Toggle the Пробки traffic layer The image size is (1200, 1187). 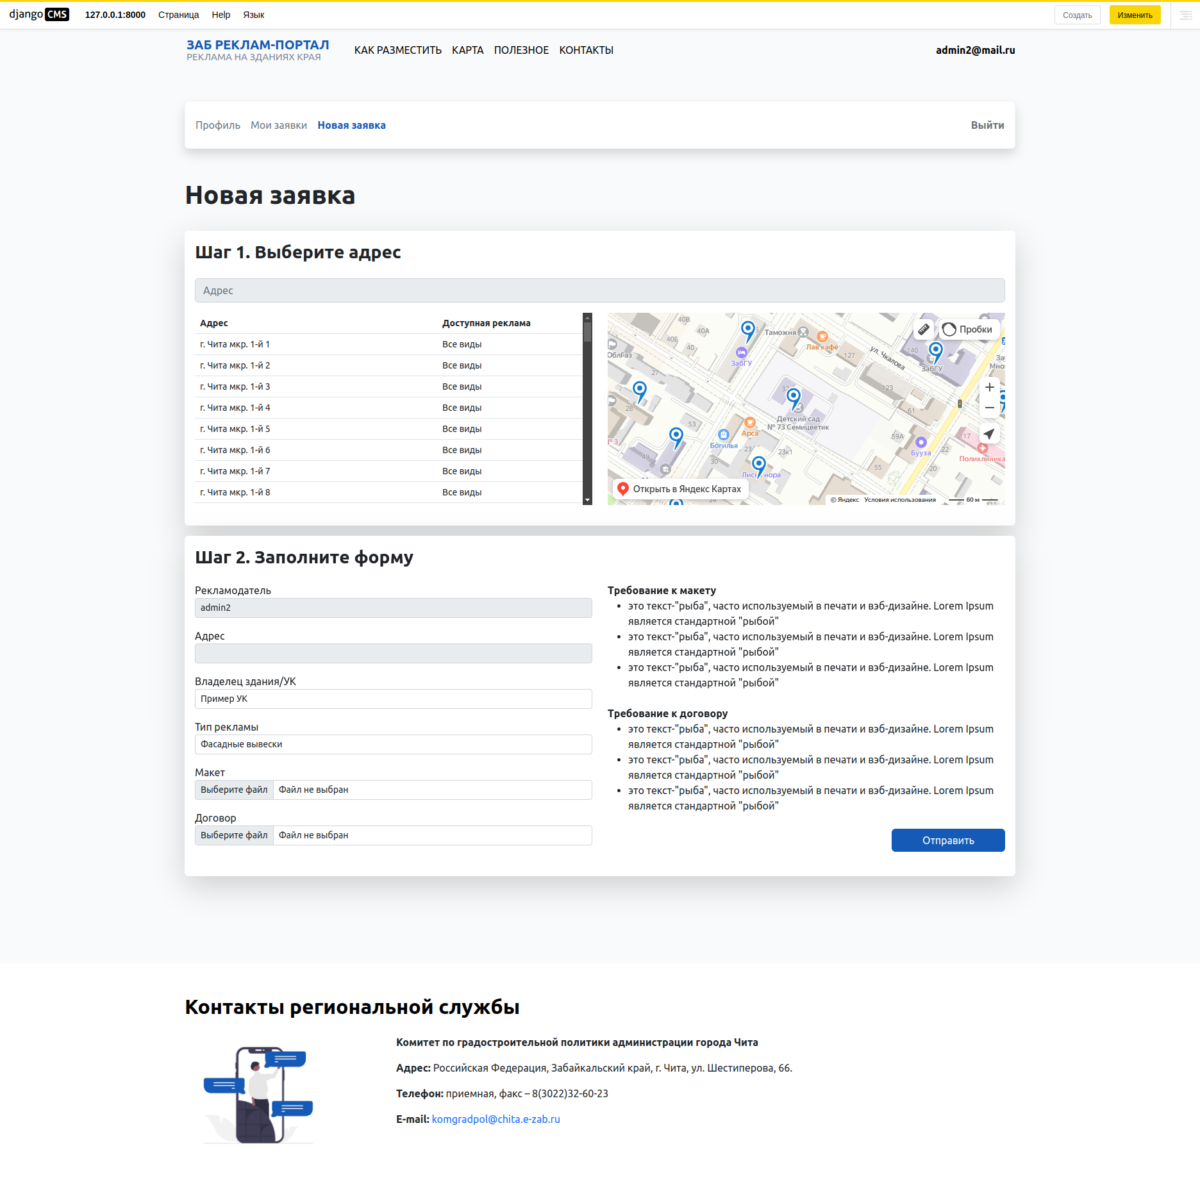pos(968,329)
